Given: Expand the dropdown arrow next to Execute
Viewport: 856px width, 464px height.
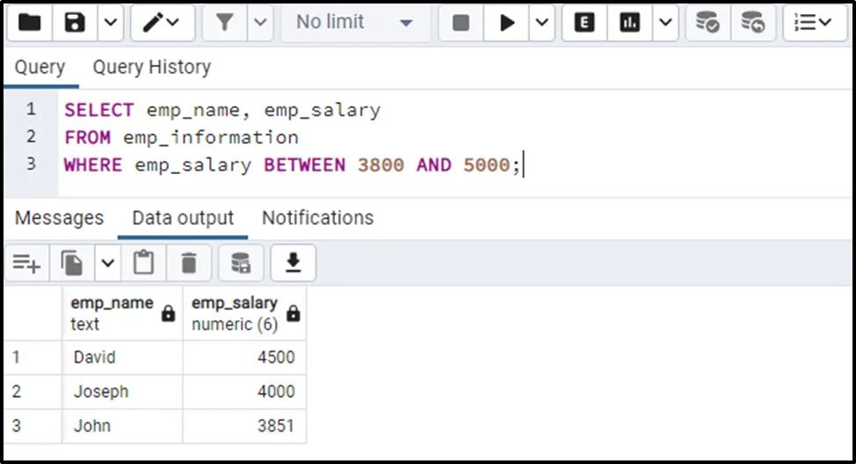Looking at the screenshot, I should pyautogui.click(x=542, y=22).
